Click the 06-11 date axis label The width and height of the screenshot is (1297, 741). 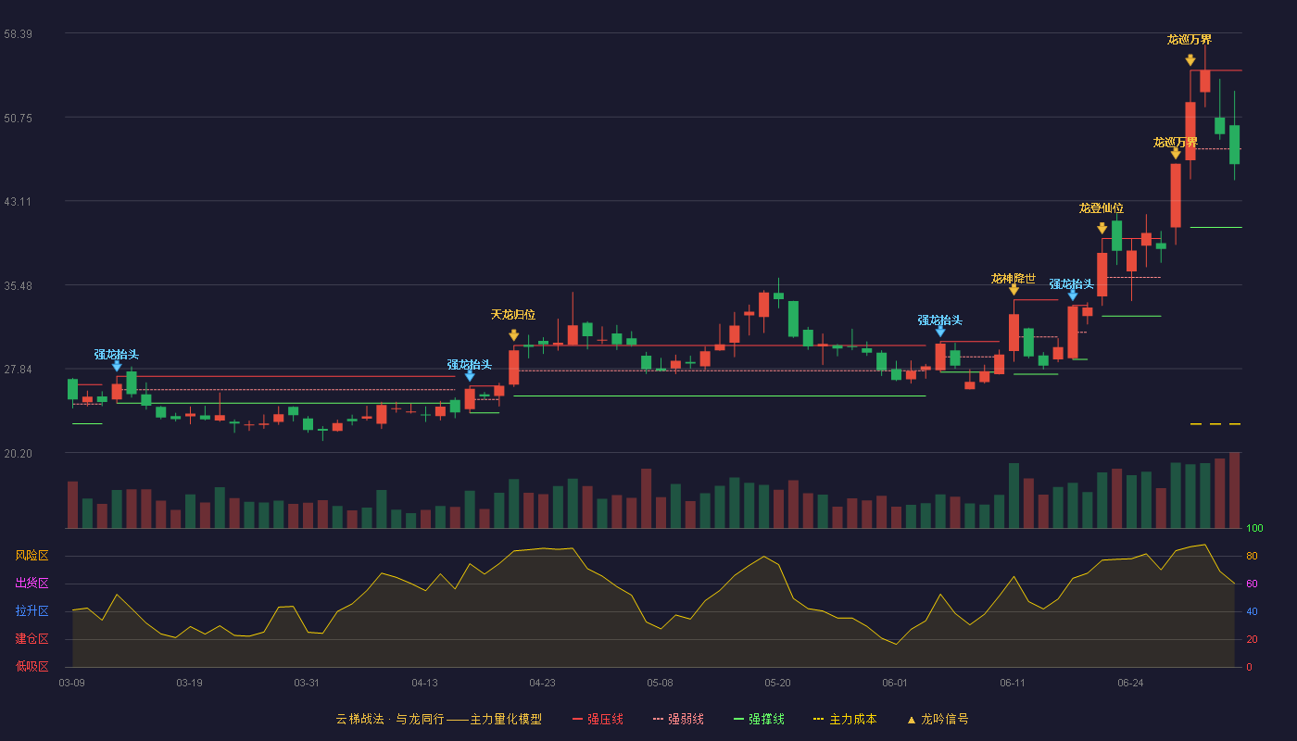pyautogui.click(x=1013, y=683)
